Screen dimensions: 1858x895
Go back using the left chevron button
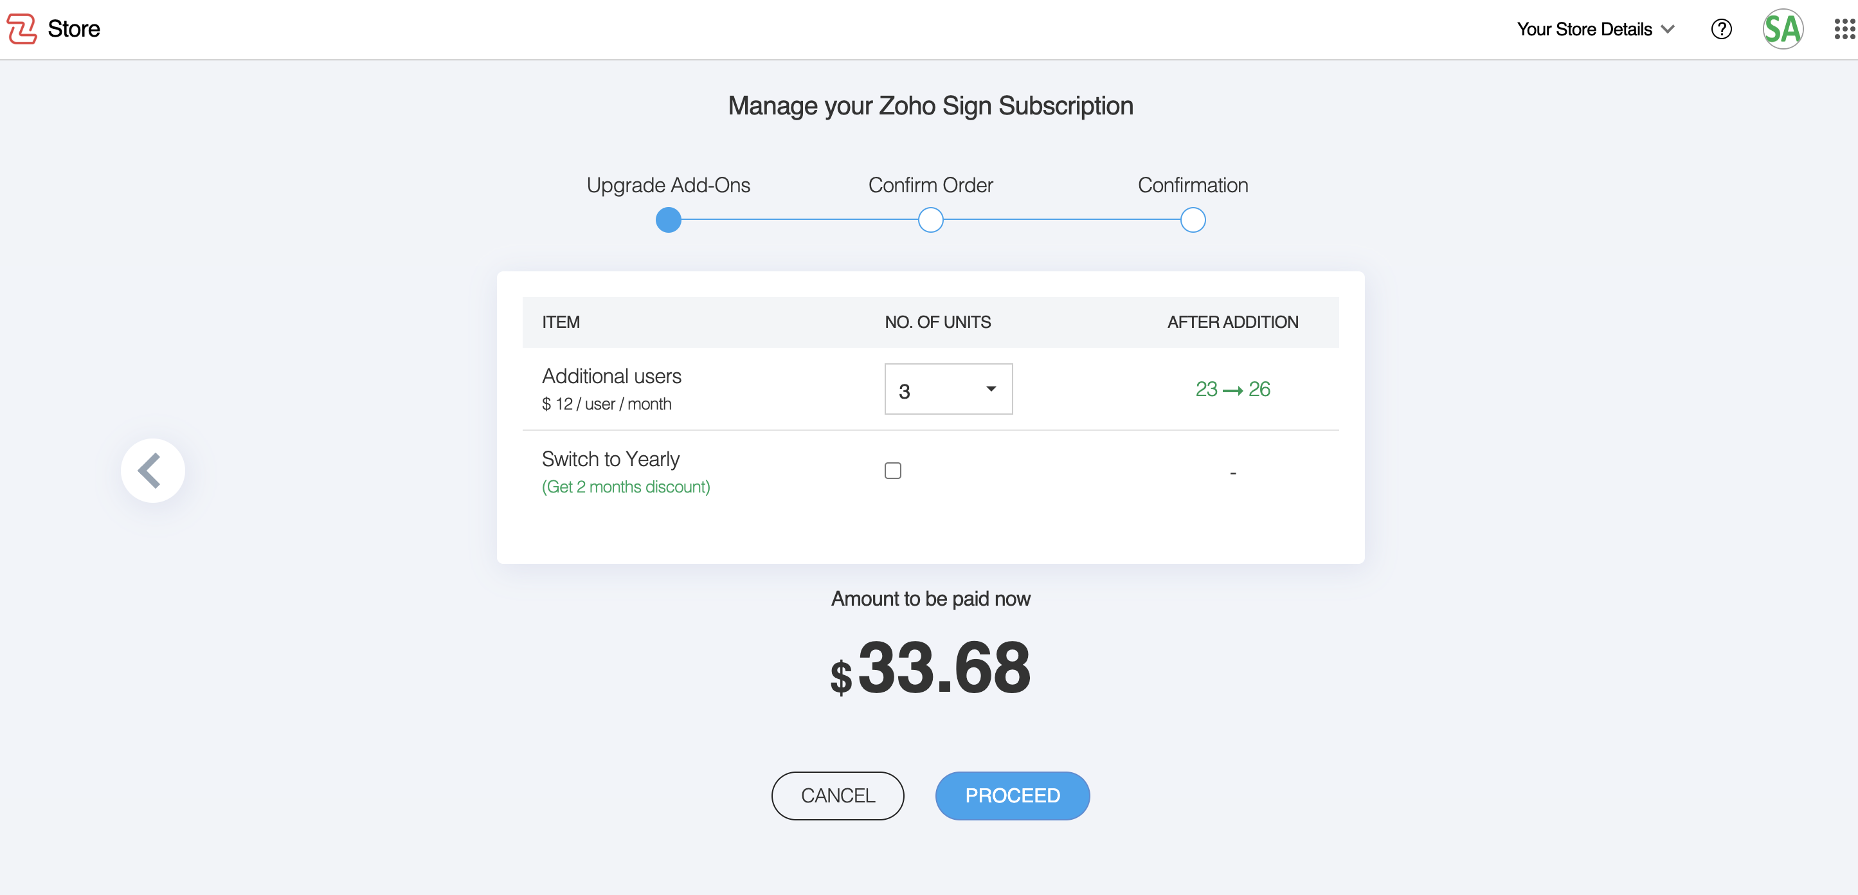[x=152, y=470]
